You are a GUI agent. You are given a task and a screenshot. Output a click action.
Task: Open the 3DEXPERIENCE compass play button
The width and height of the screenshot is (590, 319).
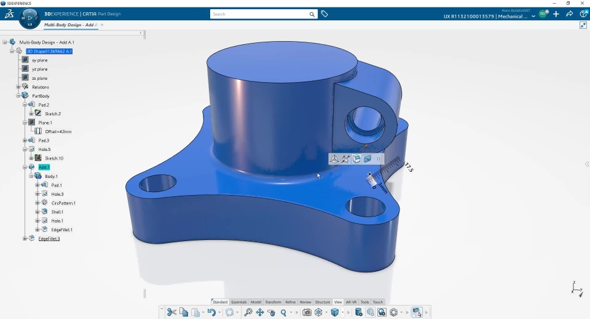click(x=29, y=18)
